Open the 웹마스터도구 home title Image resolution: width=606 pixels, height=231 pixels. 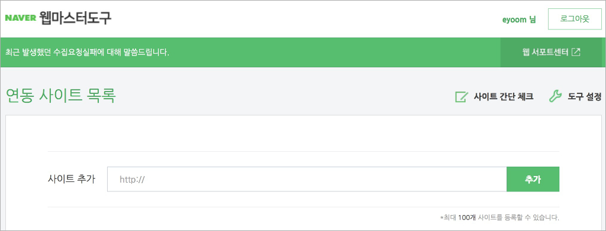tap(75, 18)
